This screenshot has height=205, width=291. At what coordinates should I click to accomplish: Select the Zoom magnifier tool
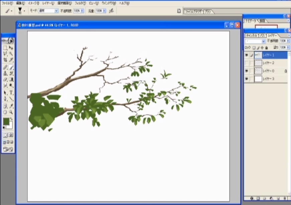(11, 112)
